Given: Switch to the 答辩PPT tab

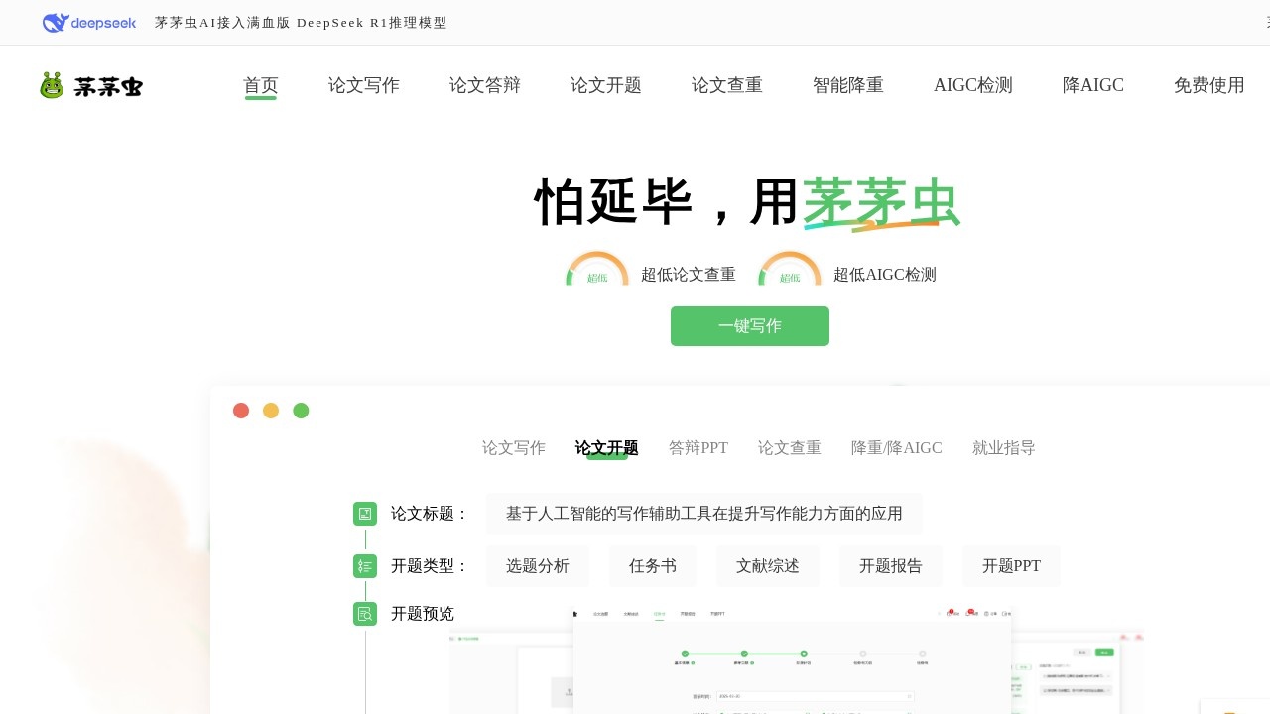Looking at the screenshot, I should pos(698,448).
